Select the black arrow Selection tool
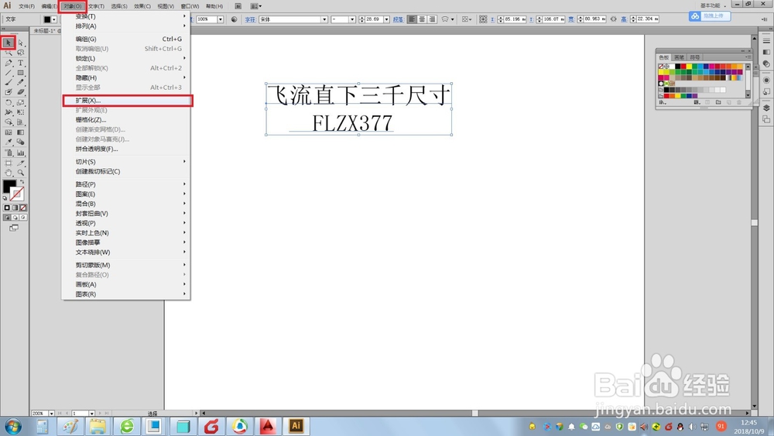 tap(9, 43)
